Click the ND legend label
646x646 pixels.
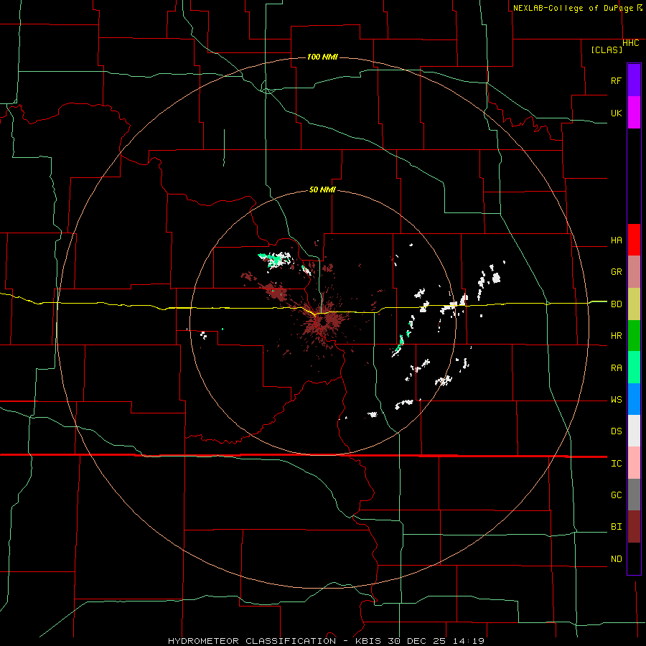(616, 558)
